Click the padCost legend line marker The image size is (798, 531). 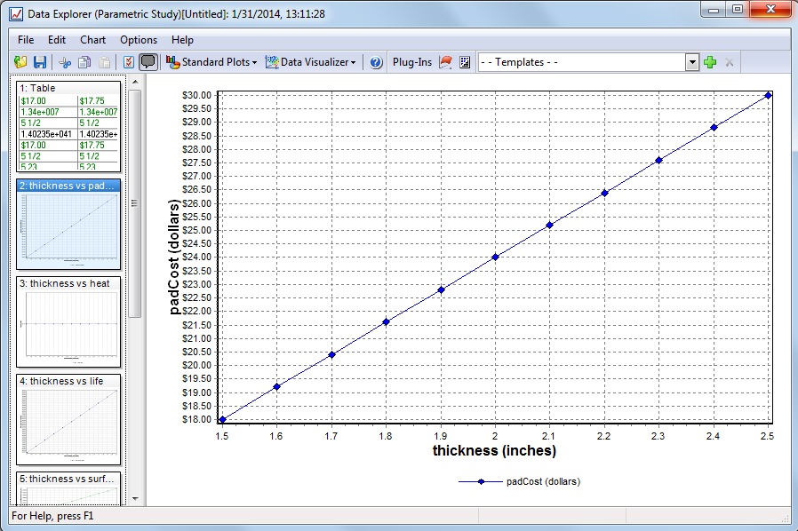(x=480, y=481)
